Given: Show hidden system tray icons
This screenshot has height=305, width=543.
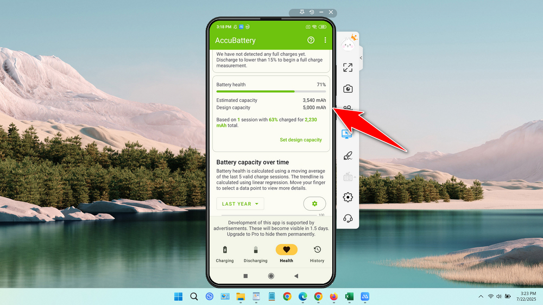Looking at the screenshot, I should (481, 296).
